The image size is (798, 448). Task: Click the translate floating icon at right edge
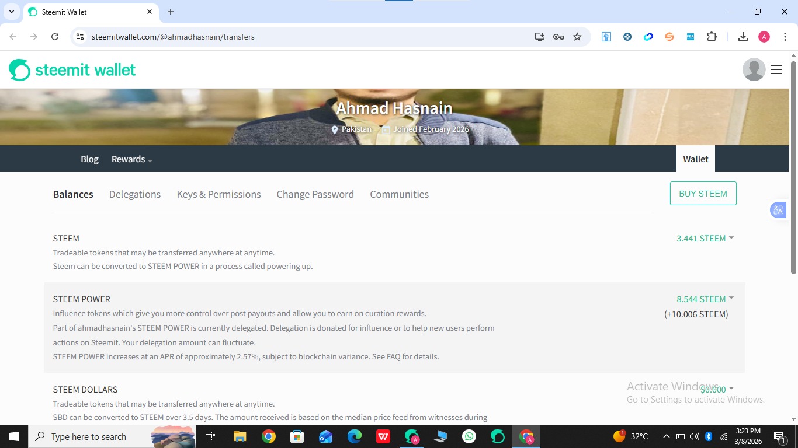tap(778, 210)
